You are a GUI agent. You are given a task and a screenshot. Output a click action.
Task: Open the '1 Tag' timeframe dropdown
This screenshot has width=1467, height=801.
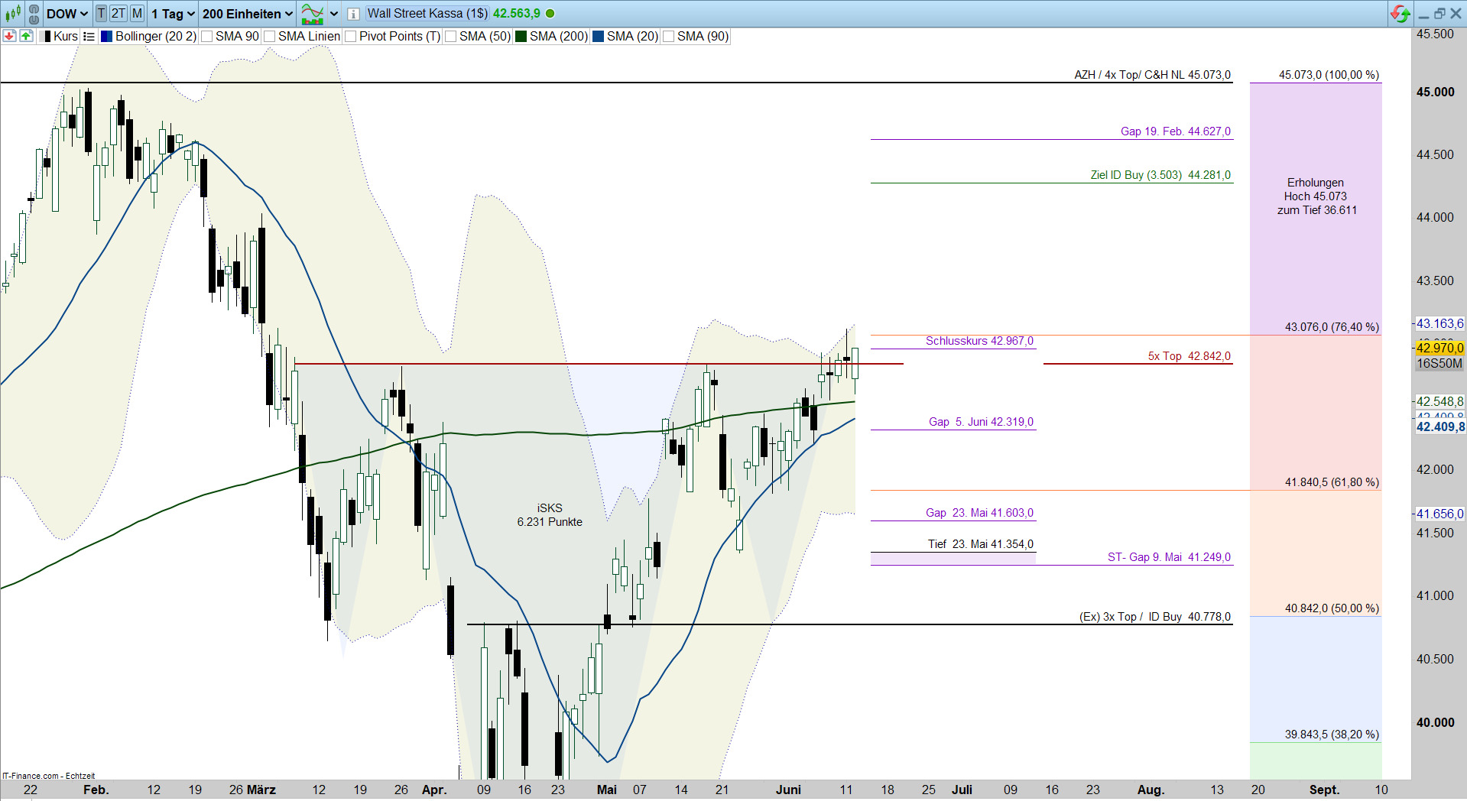[x=173, y=14]
